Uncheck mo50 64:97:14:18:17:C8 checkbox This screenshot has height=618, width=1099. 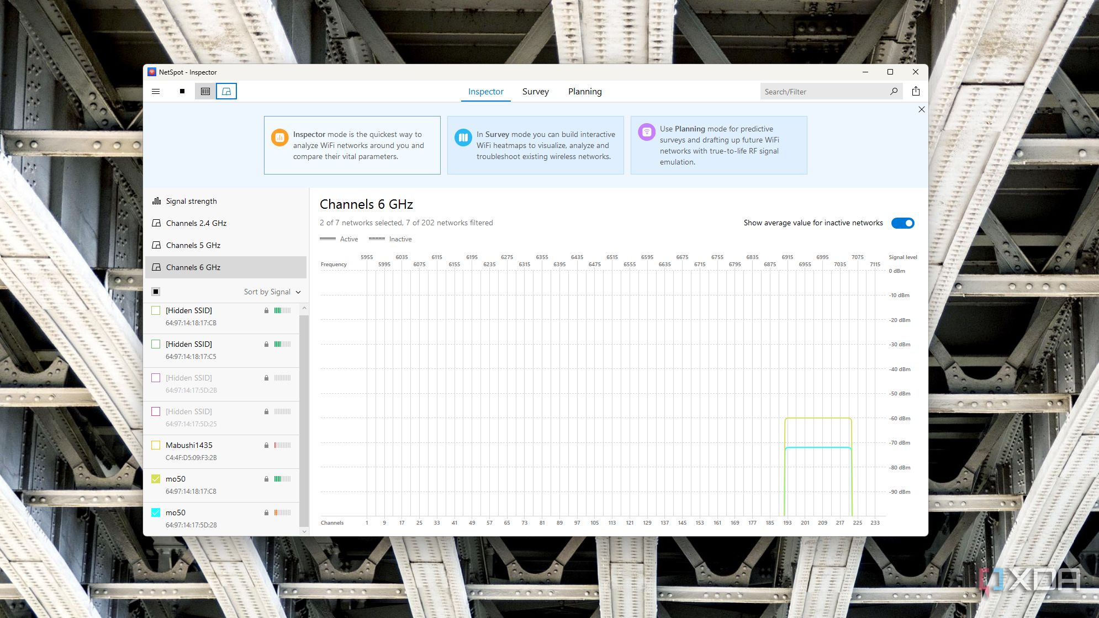coord(156,479)
